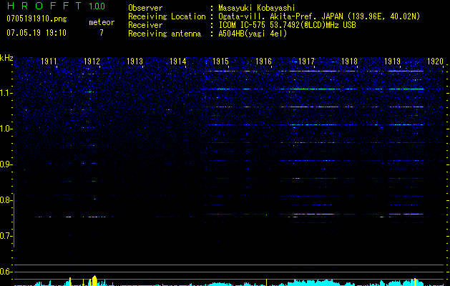Click the 0.6 frequency axis label

pos(6,272)
